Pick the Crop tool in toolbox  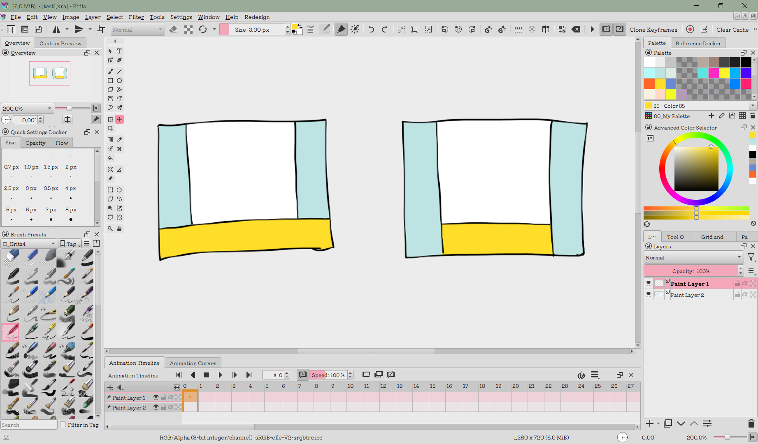(110, 129)
